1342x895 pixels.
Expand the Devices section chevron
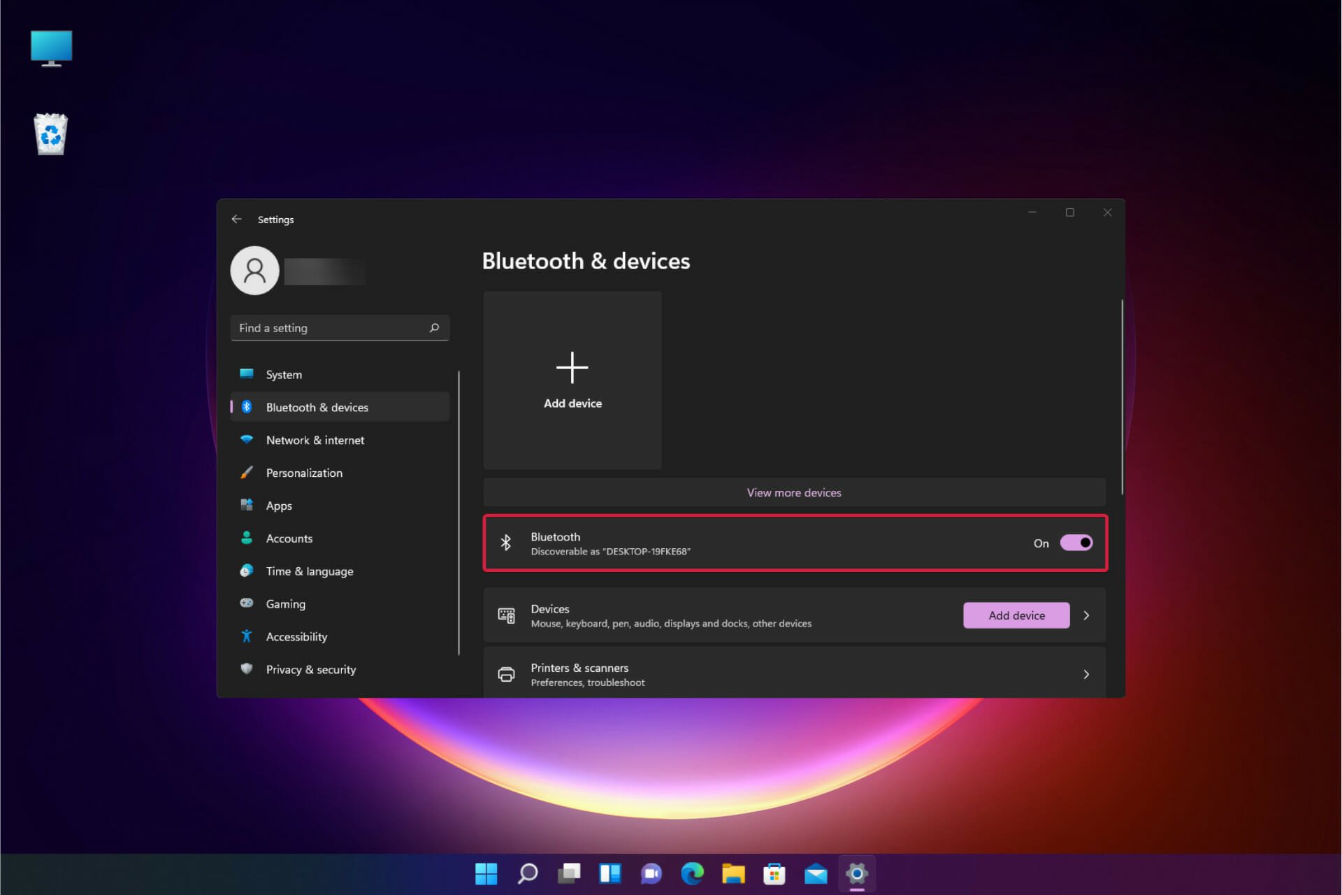[x=1086, y=615]
